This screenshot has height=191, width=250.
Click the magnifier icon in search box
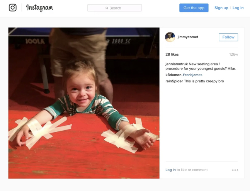pos(107,8)
